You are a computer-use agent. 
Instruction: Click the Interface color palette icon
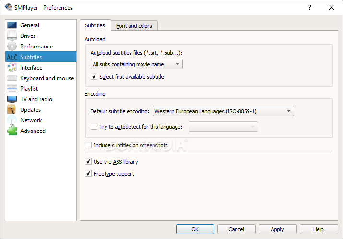point(12,67)
